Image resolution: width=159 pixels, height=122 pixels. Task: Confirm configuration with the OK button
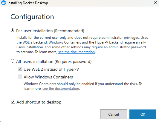143,114
